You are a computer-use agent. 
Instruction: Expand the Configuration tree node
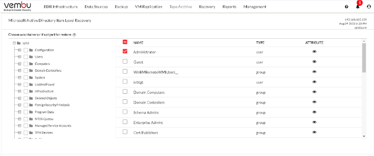pyautogui.click(x=20, y=50)
